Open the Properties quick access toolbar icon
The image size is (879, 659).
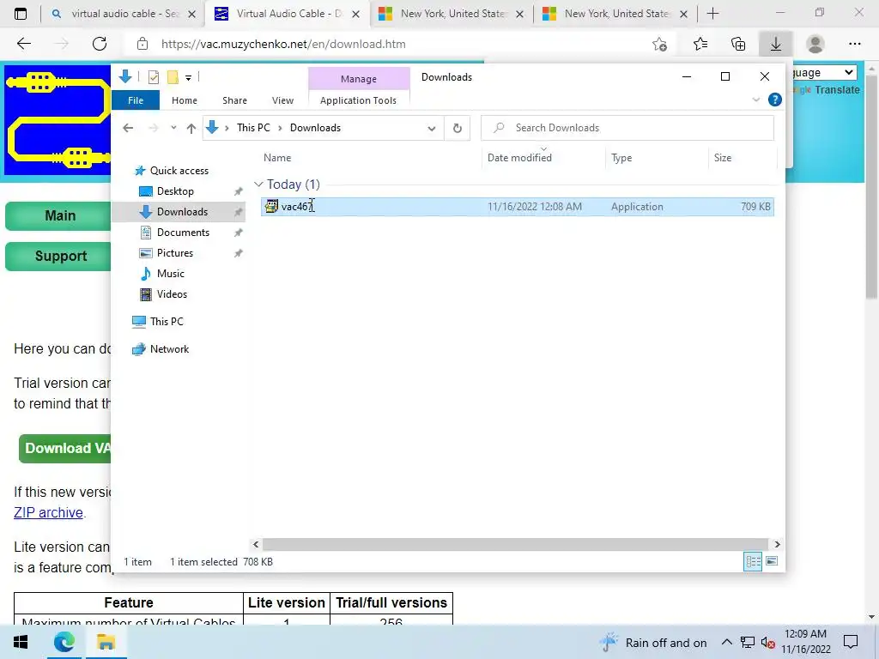[x=153, y=77]
